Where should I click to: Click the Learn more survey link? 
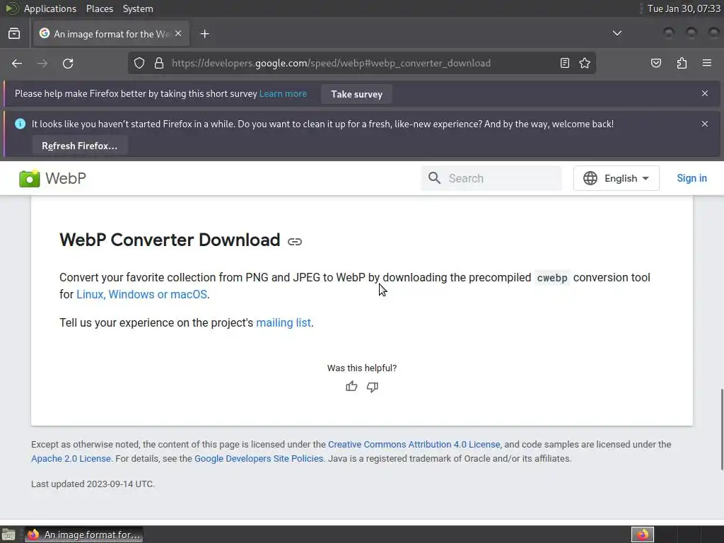283,94
